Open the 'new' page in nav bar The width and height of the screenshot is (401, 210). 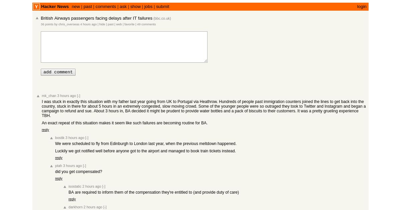76,7
